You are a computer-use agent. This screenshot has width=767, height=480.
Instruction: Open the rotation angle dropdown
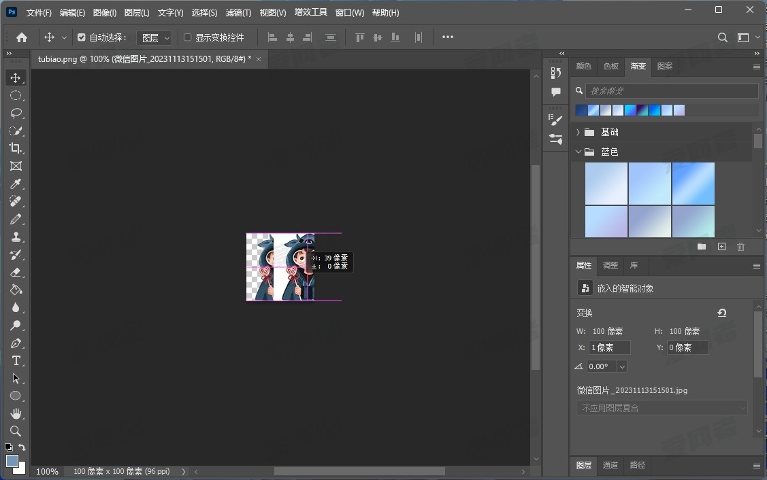coord(622,366)
